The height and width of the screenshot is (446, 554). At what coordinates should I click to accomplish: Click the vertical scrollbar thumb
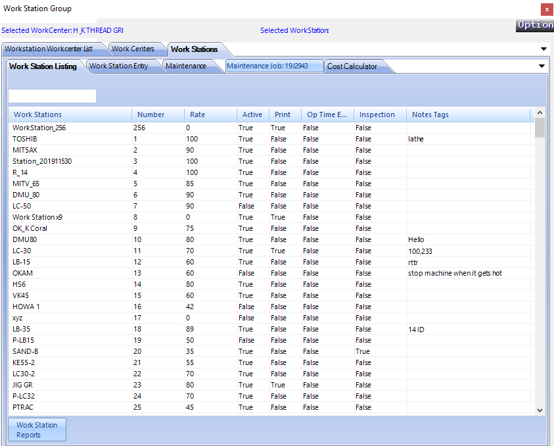click(540, 128)
